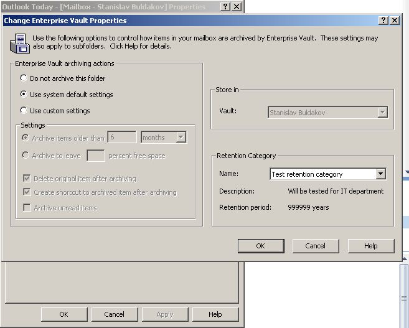This screenshot has height=328, width=409.
Task: Choose 'Use system default settings' radio button
Action: tap(24, 95)
